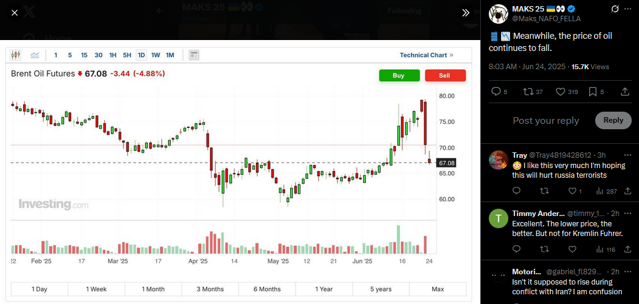
Task: Open more options on Timmy Anderson's reply
Action: pyautogui.click(x=627, y=213)
